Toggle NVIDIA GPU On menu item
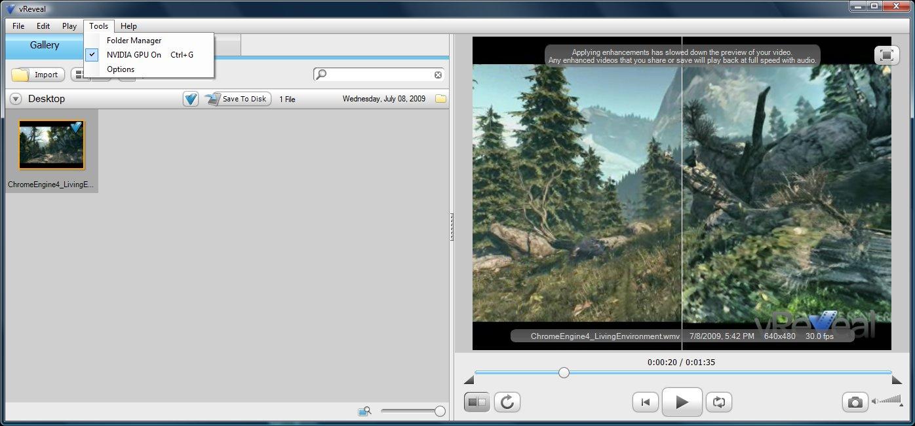The height and width of the screenshot is (426, 915). pos(149,55)
